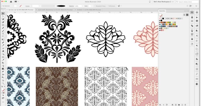Viewport: 201px width, 106px height.
Task: Switch Swatches panel to list view
Action: point(184,15)
